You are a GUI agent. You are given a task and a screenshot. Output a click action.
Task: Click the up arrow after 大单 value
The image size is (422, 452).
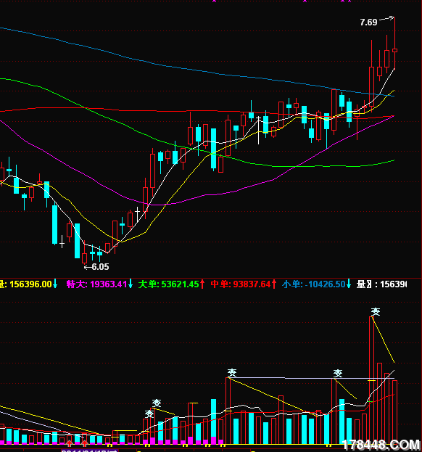tap(202, 284)
